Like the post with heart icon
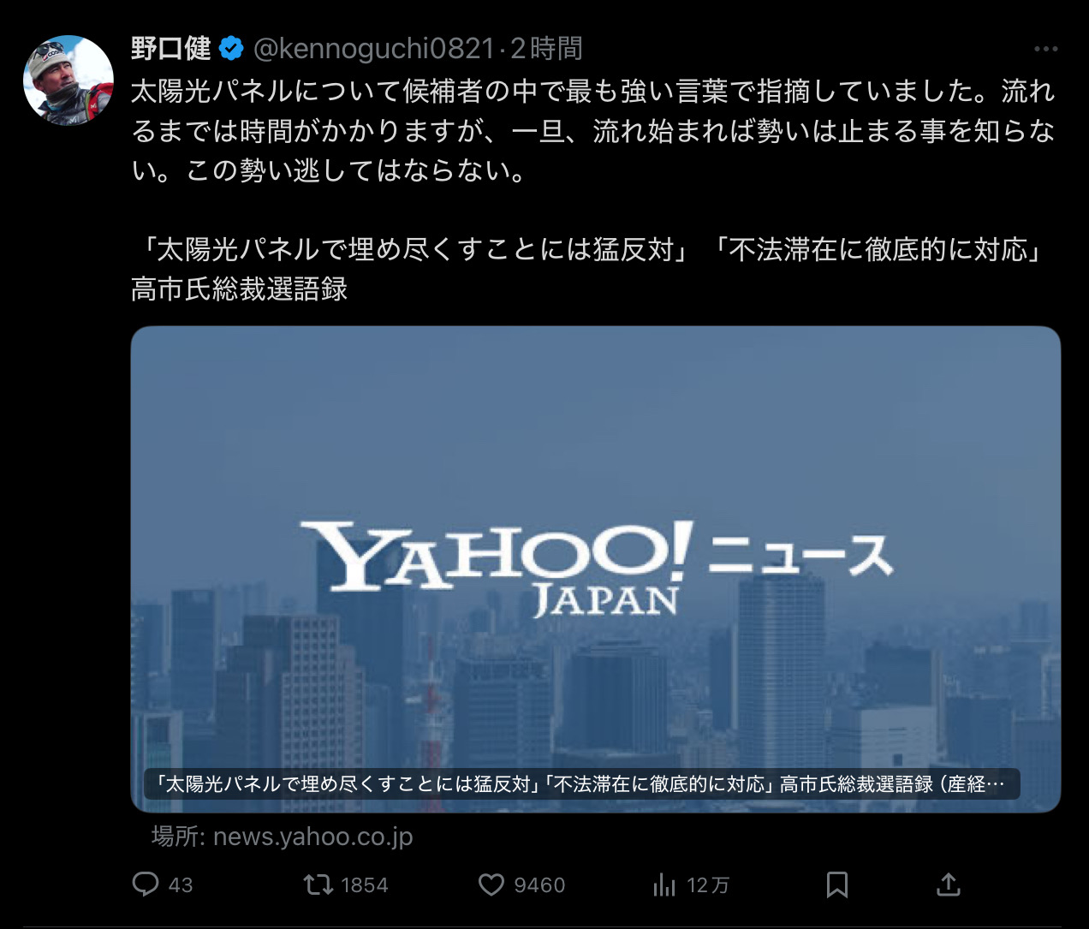Viewport: 1089px width, 929px height. click(x=491, y=884)
